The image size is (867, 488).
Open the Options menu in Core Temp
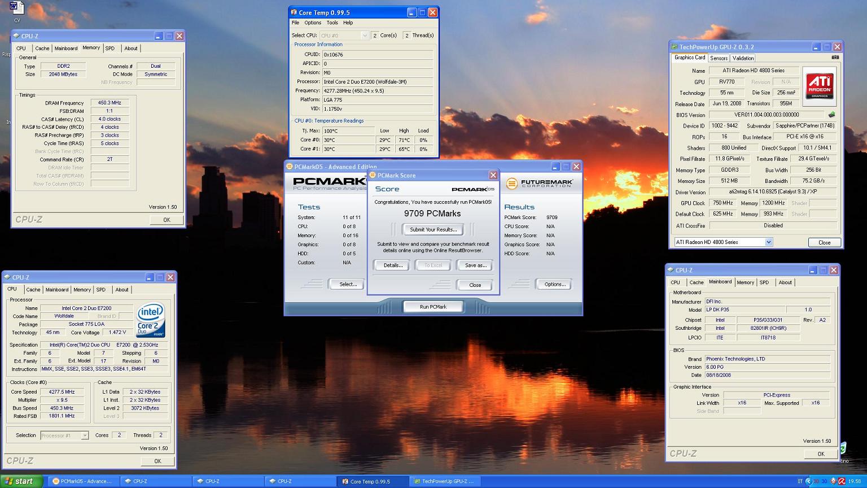point(313,23)
